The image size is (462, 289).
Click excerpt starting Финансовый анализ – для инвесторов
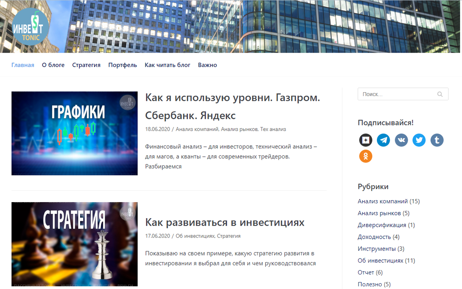click(x=231, y=156)
